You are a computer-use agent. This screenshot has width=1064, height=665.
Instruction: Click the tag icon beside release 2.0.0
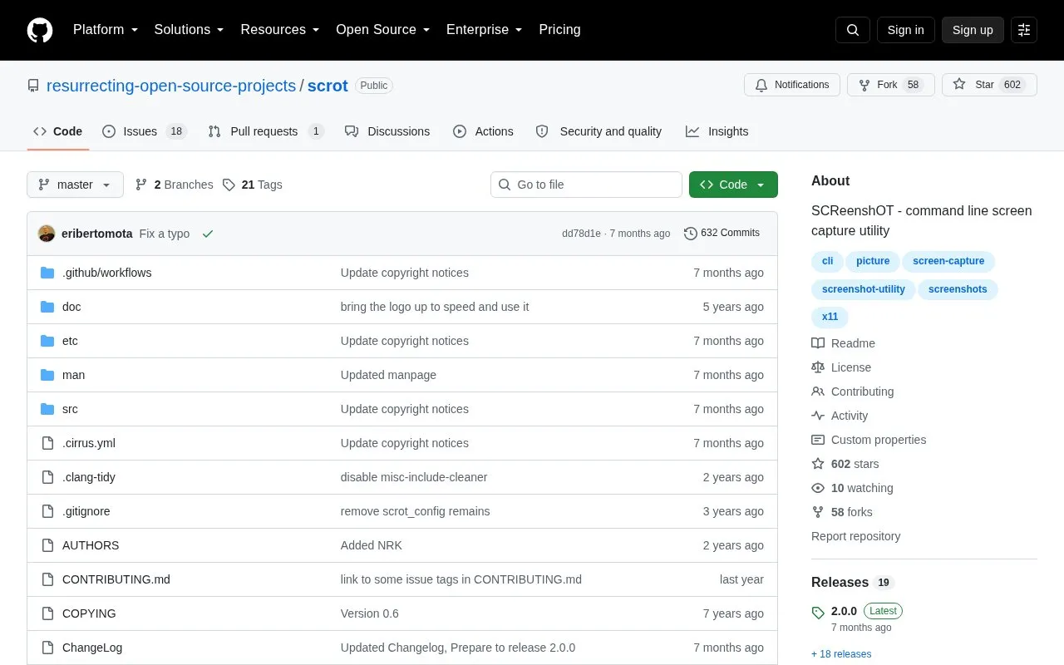point(818,613)
